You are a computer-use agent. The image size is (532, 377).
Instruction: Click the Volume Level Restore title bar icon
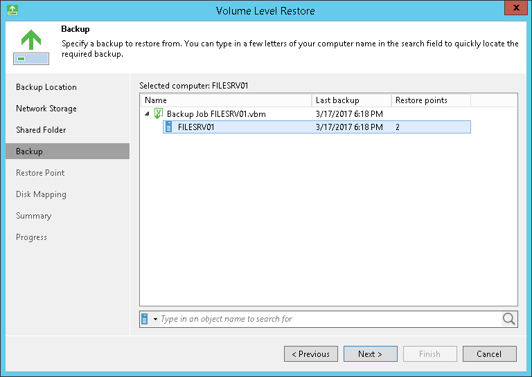(11, 10)
